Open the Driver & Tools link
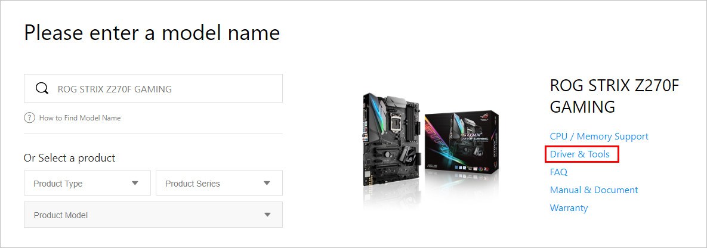Image resolution: width=707 pixels, height=248 pixels. point(579,154)
